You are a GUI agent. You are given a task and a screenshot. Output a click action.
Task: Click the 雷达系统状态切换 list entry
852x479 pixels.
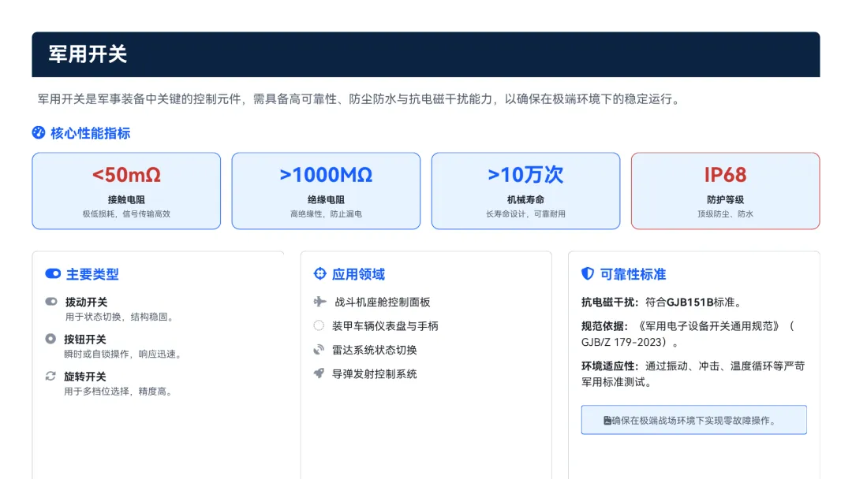[x=375, y=350]
